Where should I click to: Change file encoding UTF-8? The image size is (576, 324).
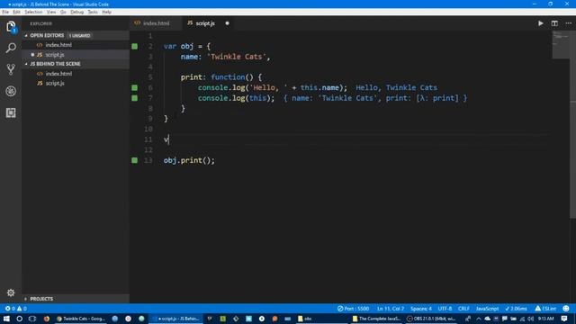coord(445,309)
